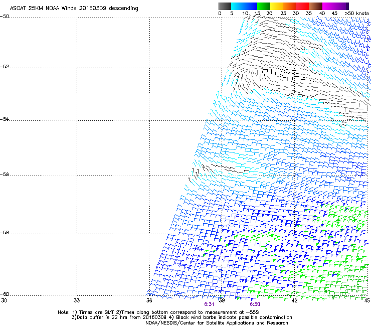Click the '6:30' swath time label
The image size is (371, 326).
pos(255,304)
